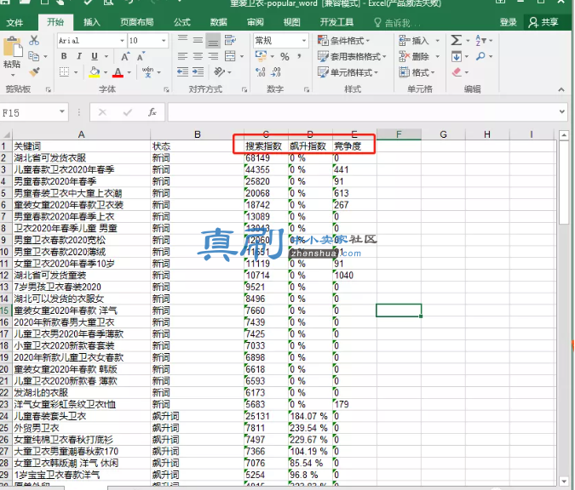
Task: Toggle underline formatting
Action: (x=95, y=56)
